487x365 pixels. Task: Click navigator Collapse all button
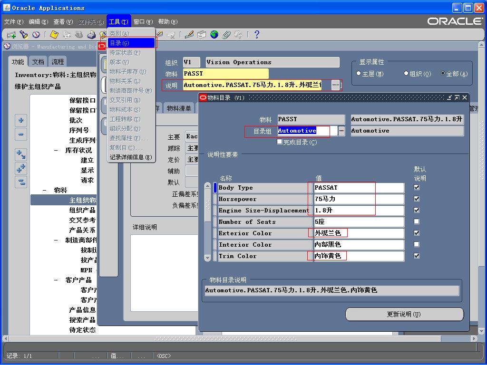pyautogui.click(x=21, y=182)
